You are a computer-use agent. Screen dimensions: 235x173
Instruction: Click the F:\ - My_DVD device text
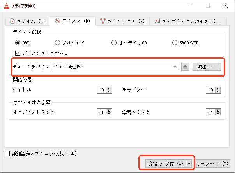[68, 66]
